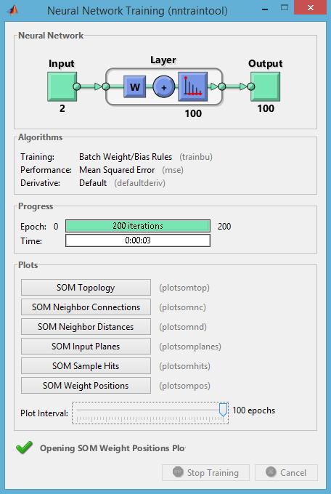Click the Stop Training button
Screen dimensions: 331x494
[x=205, y=472]
